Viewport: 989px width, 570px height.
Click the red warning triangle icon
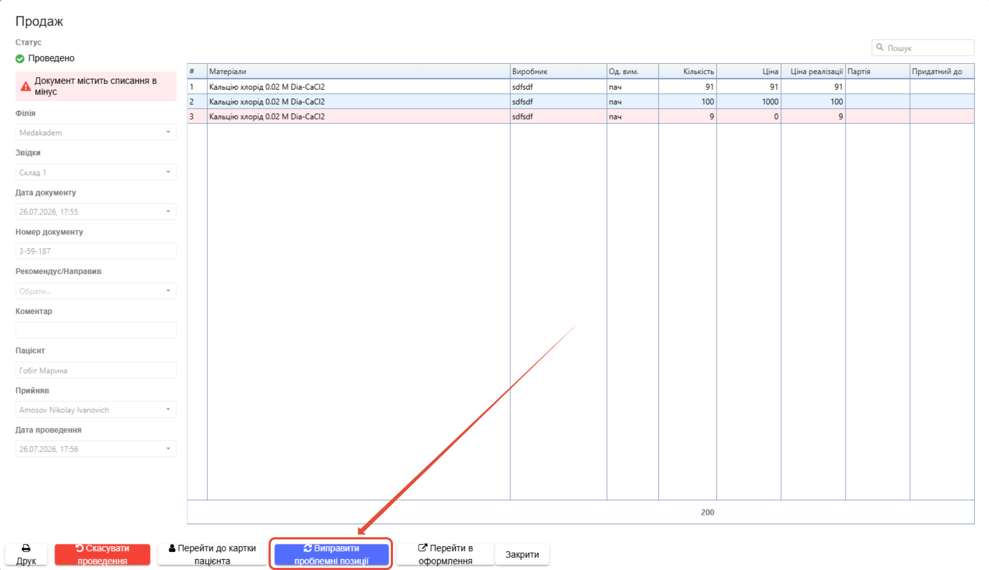(26, 86)
